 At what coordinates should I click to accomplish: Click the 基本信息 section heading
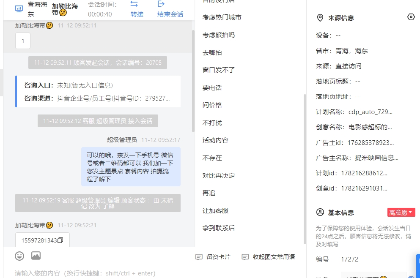click(341, 213)
